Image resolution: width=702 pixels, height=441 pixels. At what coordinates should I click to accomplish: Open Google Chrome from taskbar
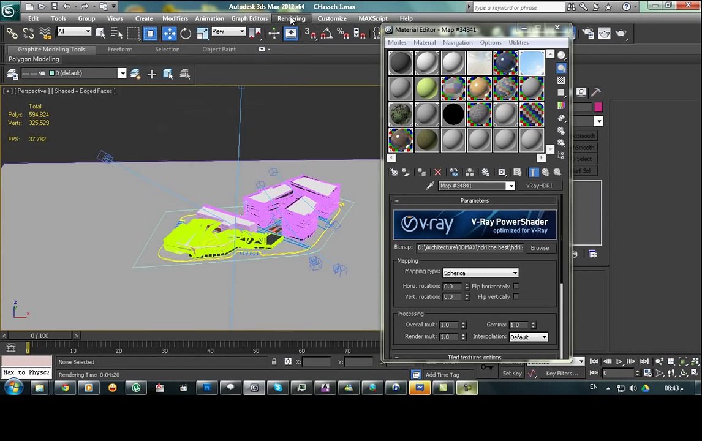click(66, 388)
